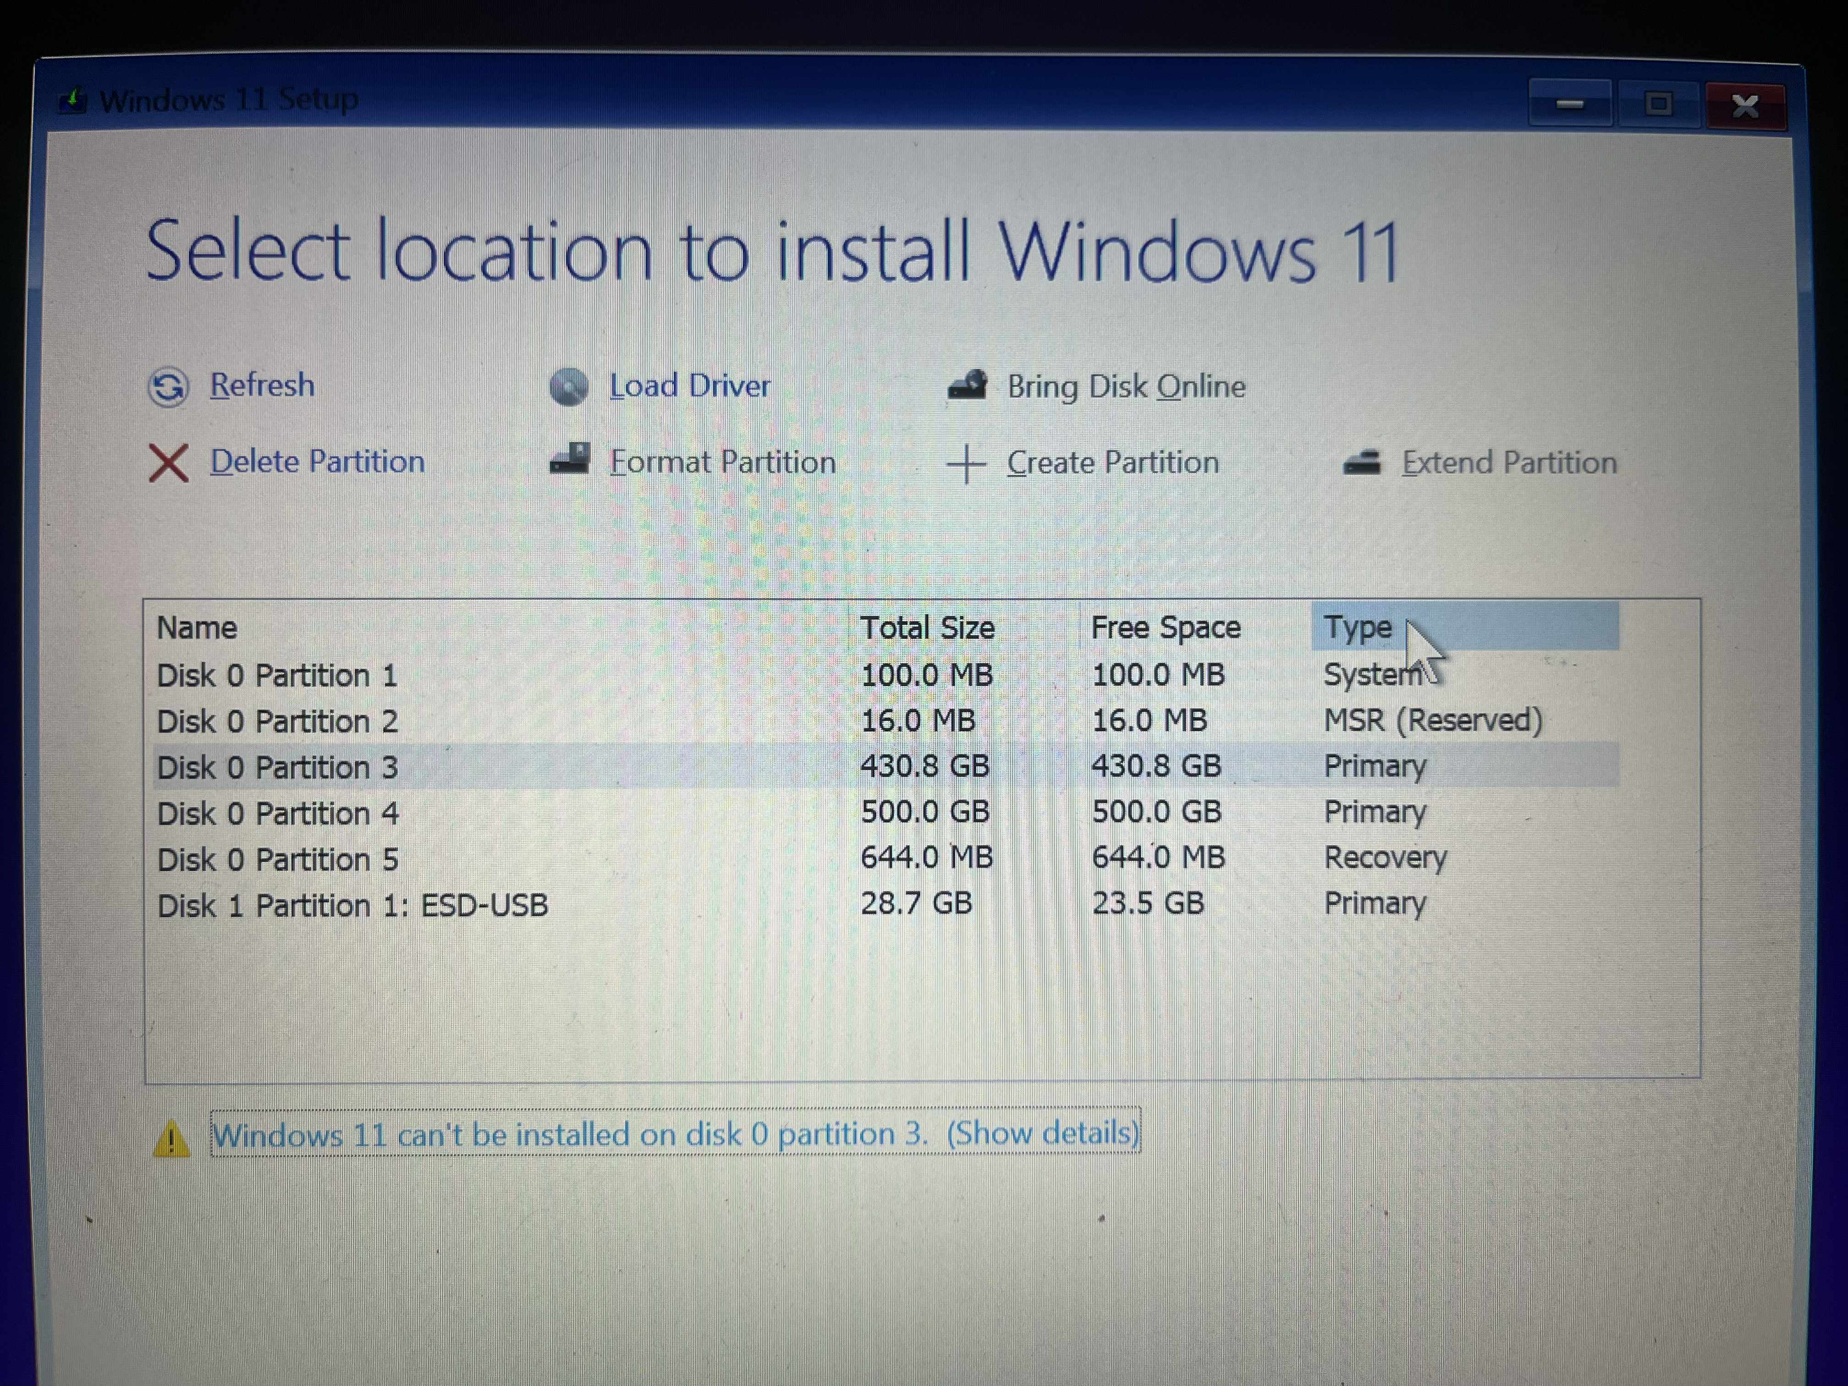1848x1386 pixels.
Task: Click the Create Partition text label
Action: (x=1113, y=462)
